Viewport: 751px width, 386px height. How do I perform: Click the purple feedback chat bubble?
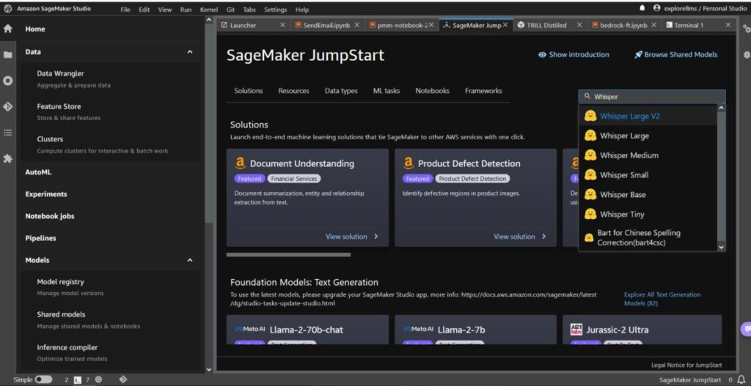click(x=746, y=329)
